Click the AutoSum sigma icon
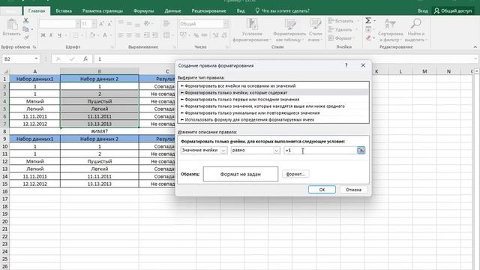The width and height of the screenshot is (480, 270). click(368, 20)
